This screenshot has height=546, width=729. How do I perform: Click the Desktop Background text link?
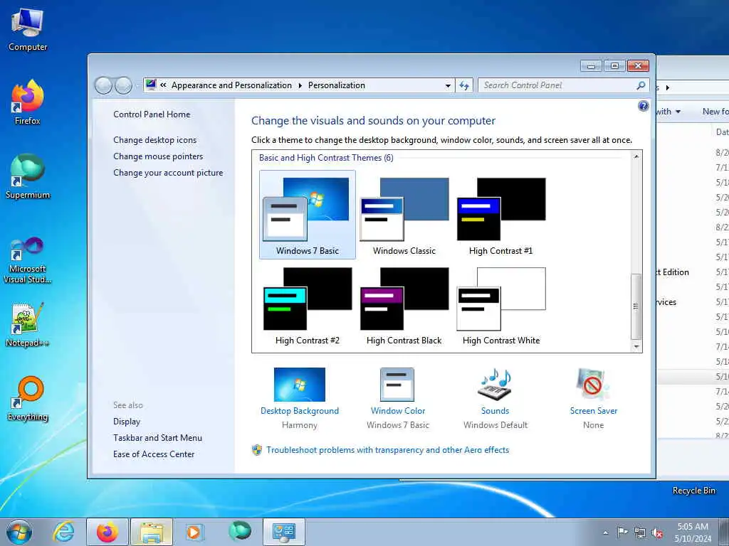(300, 411)
